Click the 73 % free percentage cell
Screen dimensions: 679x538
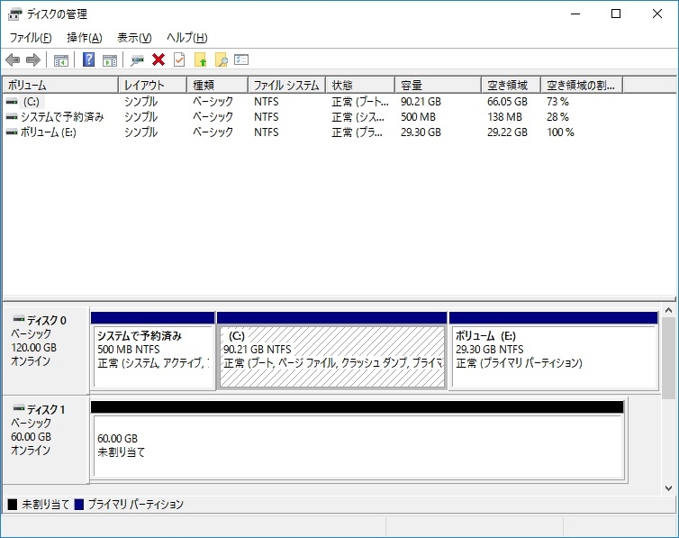click(x=557, y=101)
